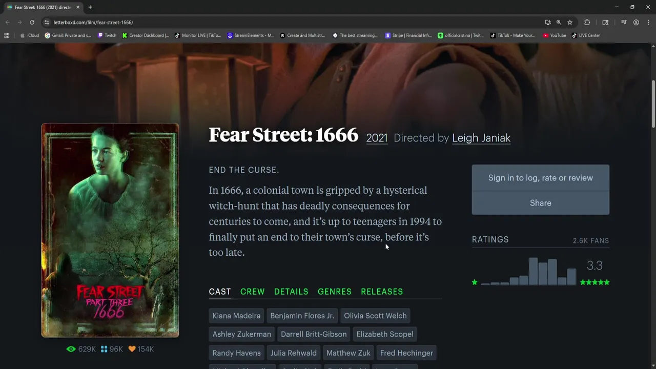The width and height of the screenshot is (656, 369).
Task: Open The best streaming bookmark
Action: (x=355, y=35)
